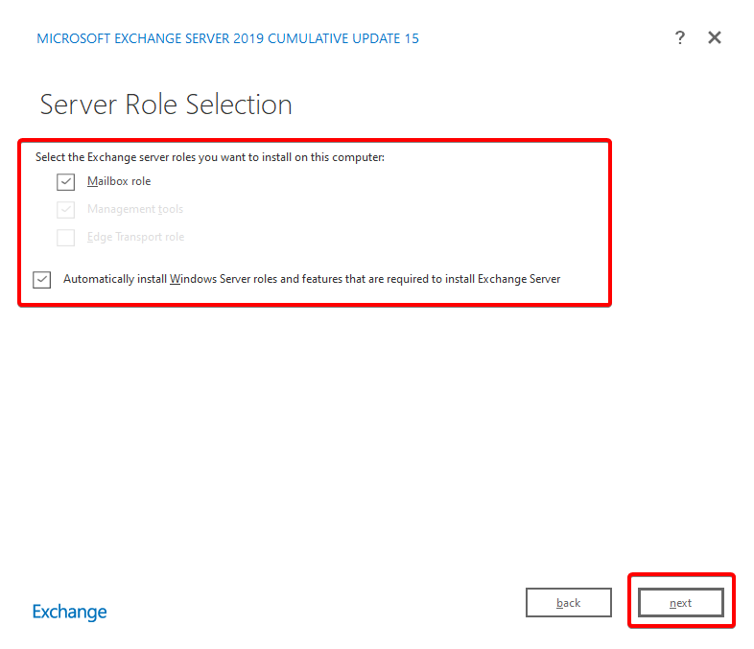Click the 'Mailbox role' label text
This screenshot has height=649, width=754.
tap(119, 181)
